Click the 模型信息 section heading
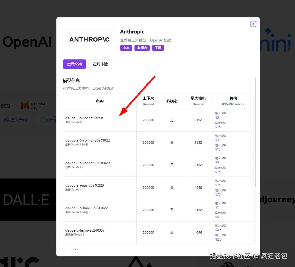This screenshot has width=295, height=267. pos(71,80)
